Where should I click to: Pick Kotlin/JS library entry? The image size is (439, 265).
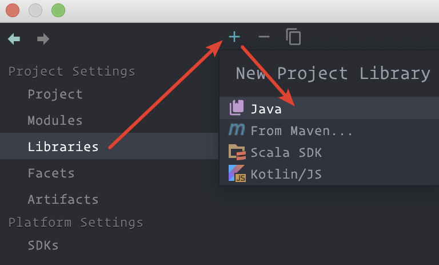click(286, 174)
